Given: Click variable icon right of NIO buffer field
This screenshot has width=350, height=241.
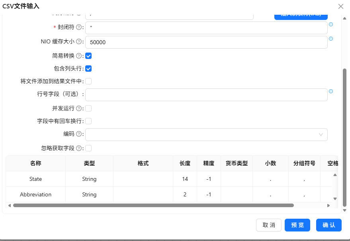Looking at the screenshot, I should [x=331, y=39].
